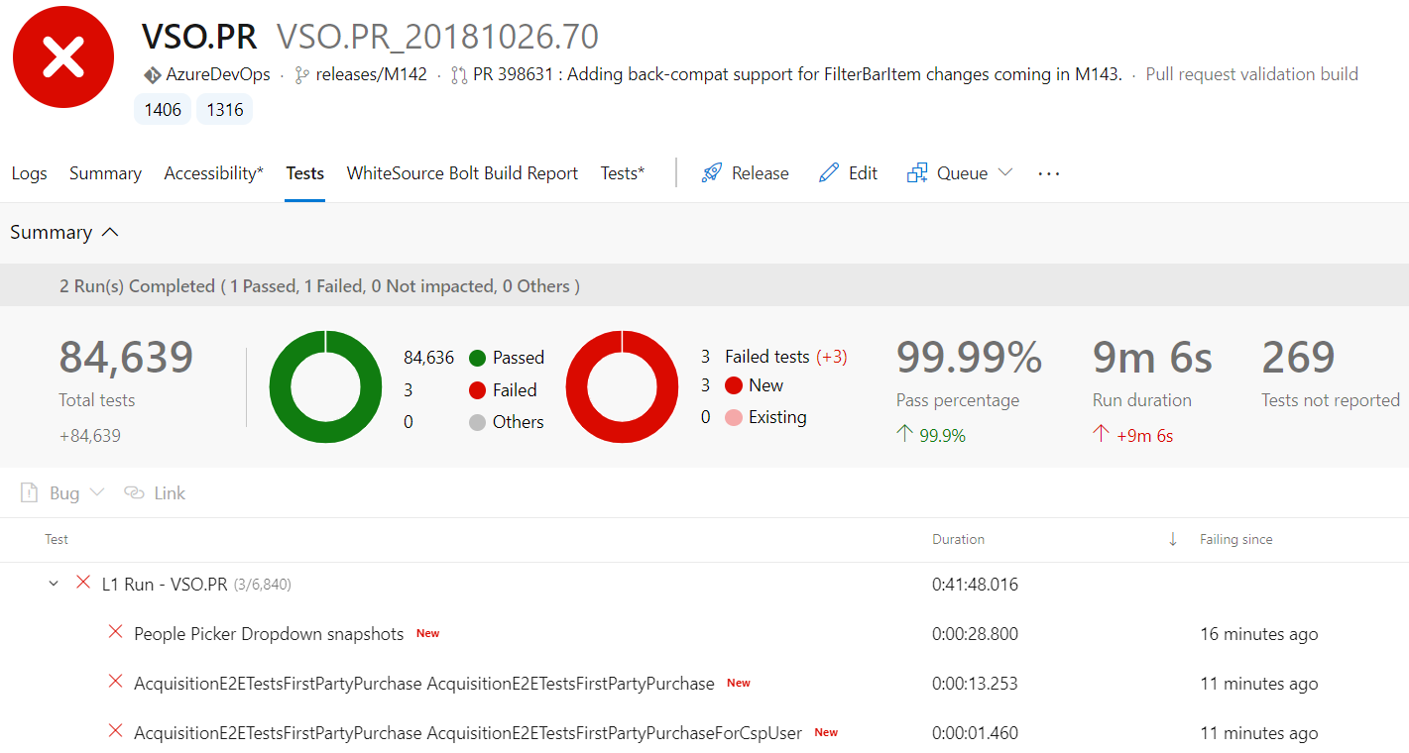The image size is (1409, 753).
Task: Click the pink Existing legend dot
Action: point(734,417)
